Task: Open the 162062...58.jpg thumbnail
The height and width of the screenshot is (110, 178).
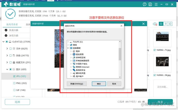Action: point(162,61)
